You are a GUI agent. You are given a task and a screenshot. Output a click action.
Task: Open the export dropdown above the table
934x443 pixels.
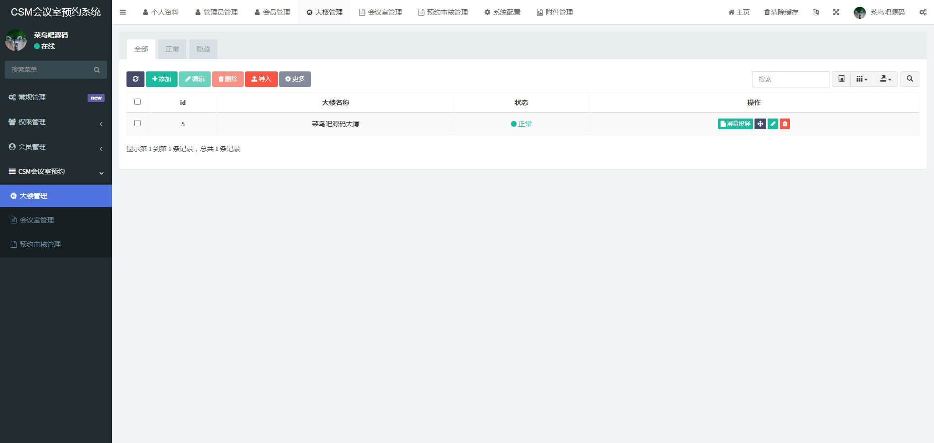point(885,79)
